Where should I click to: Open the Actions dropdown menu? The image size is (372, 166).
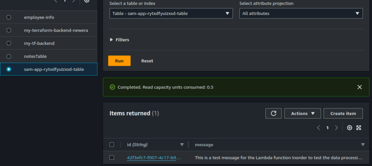click(x=302, y=113)
